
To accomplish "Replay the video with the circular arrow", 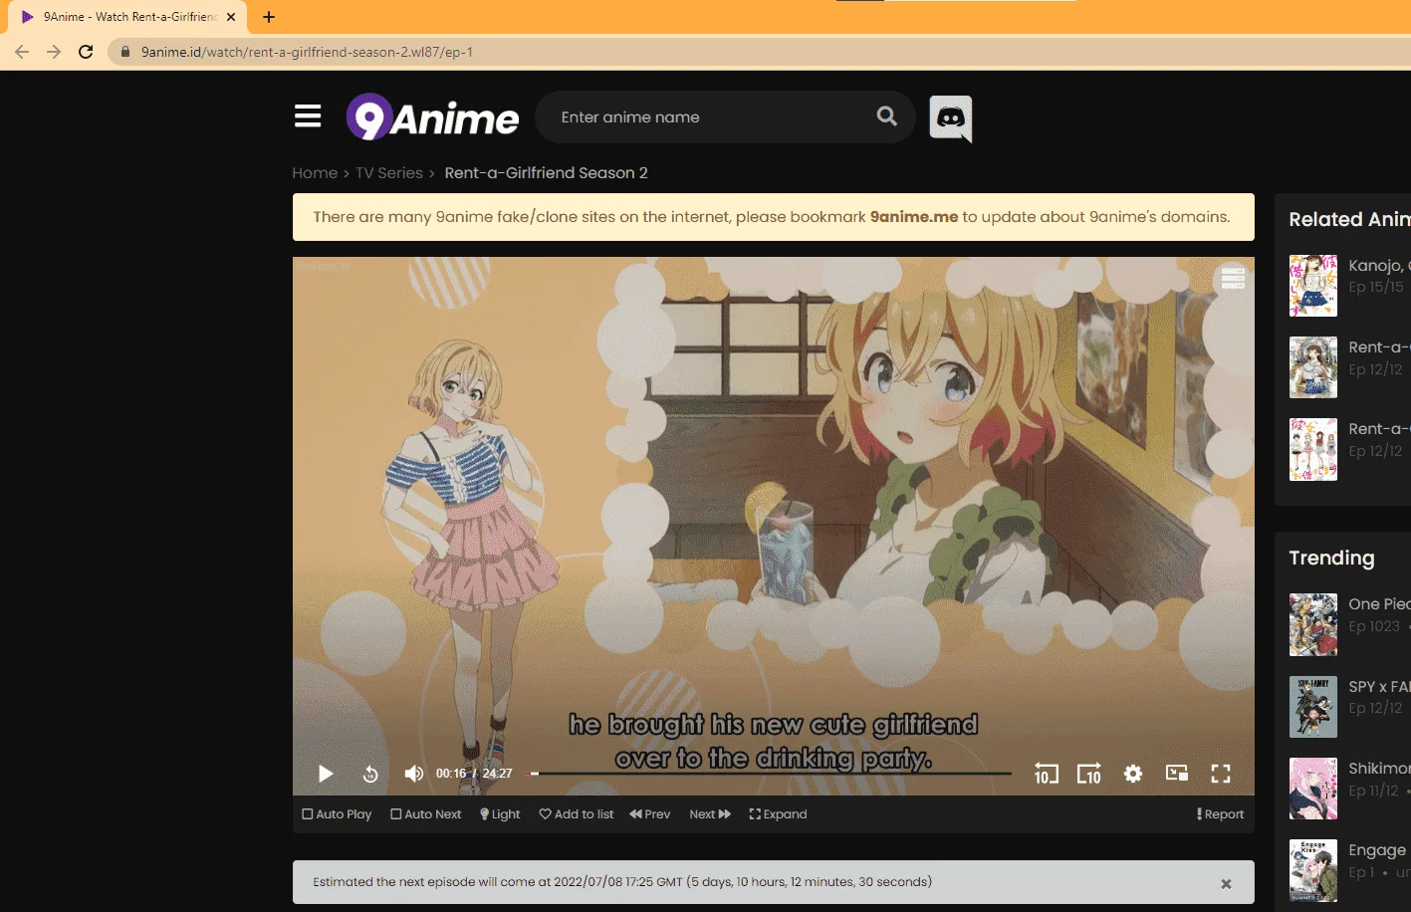I will [x=370, y=774].
